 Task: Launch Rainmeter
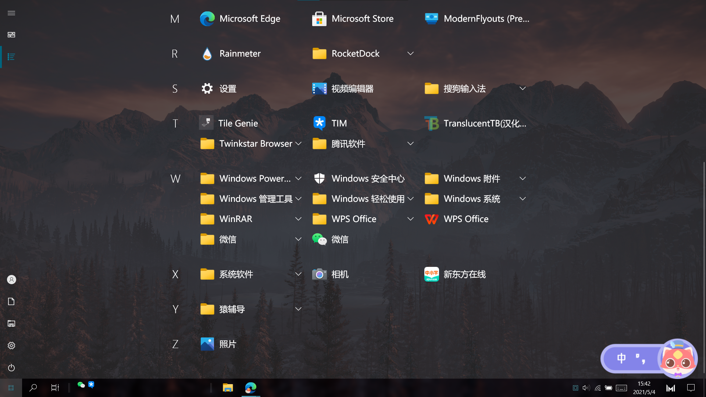[231, 54]
